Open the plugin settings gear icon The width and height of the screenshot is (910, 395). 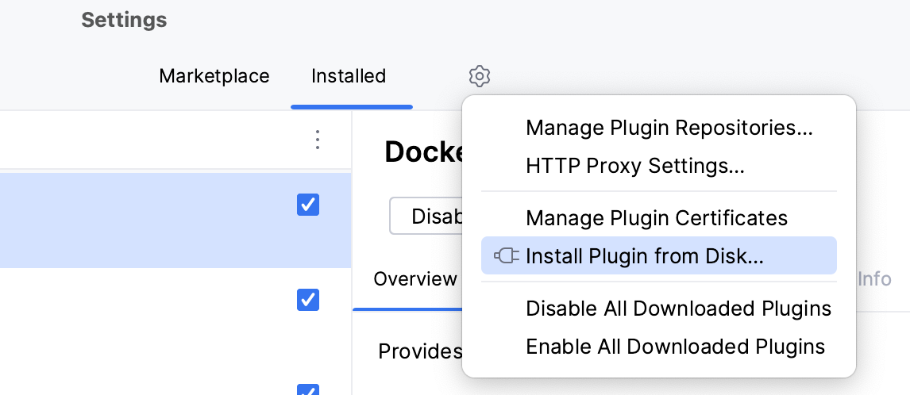pyautogui.click(x=480, y=77)
